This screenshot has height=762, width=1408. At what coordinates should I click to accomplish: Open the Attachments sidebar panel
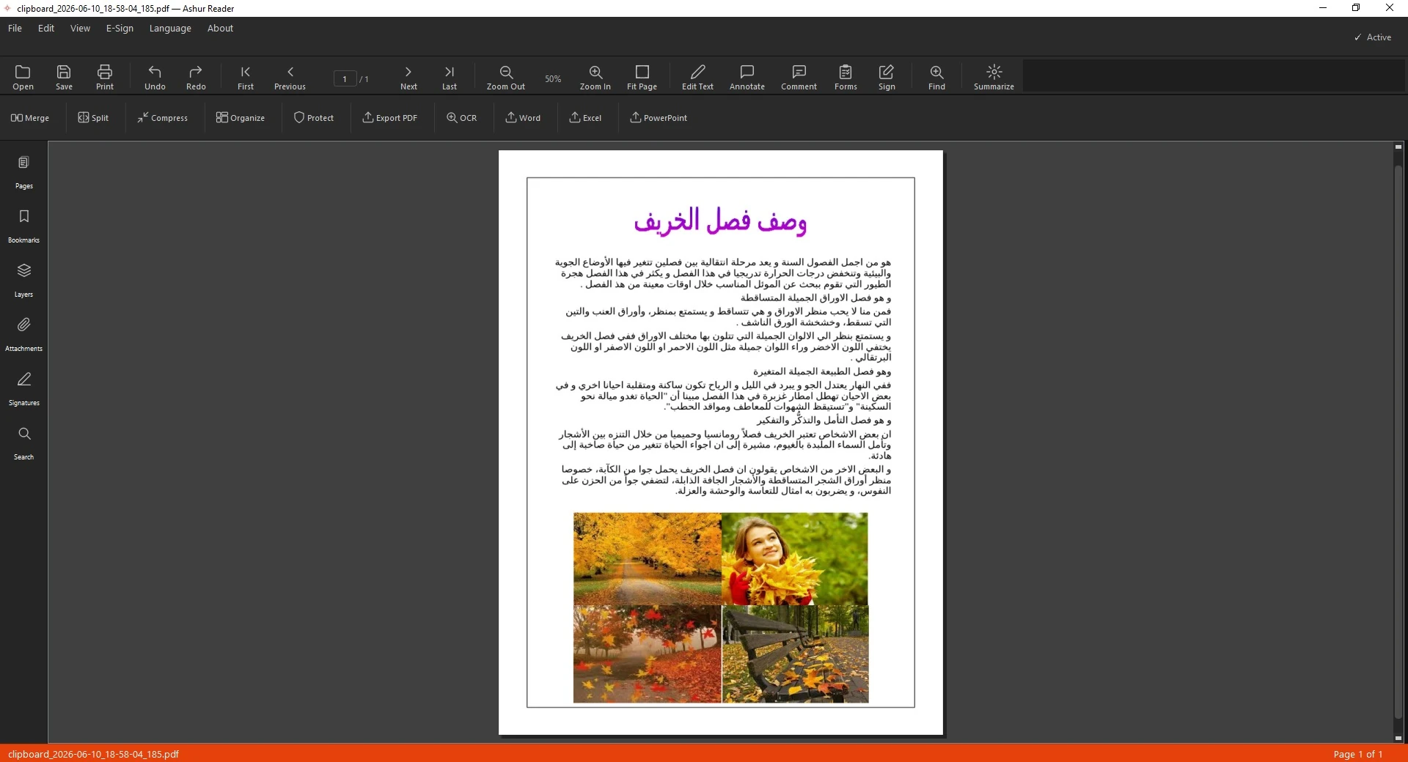click(23, 336)
